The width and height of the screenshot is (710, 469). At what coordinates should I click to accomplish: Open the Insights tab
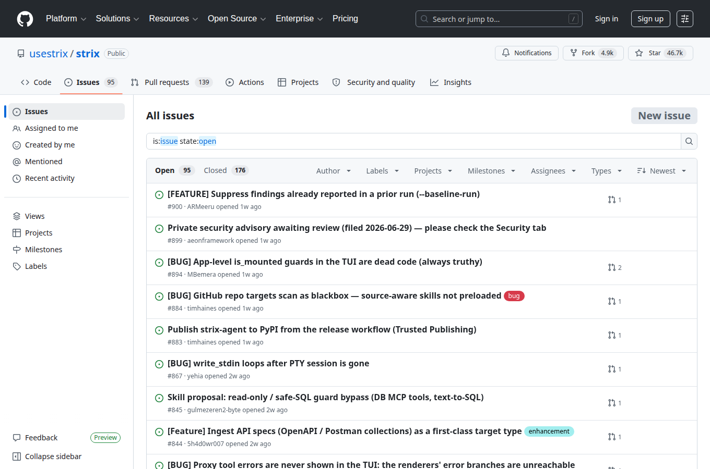(451, 82)
